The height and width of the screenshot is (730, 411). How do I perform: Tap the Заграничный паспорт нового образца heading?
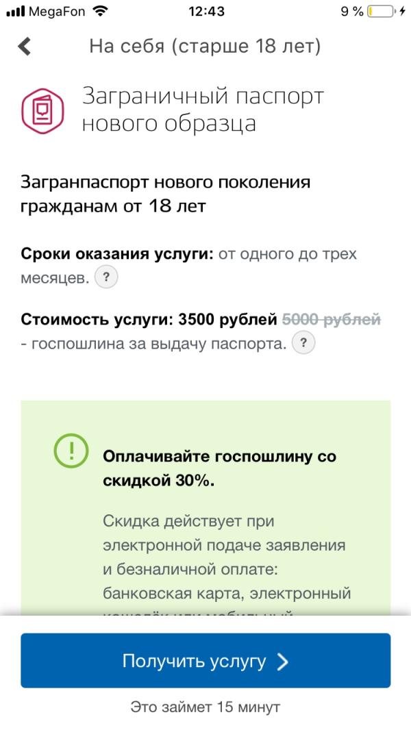pos(203,110)
